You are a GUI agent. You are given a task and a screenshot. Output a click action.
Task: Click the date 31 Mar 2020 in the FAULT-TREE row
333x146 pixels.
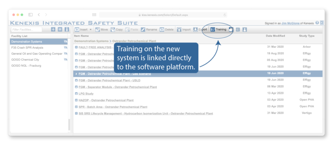click(275, 47)
